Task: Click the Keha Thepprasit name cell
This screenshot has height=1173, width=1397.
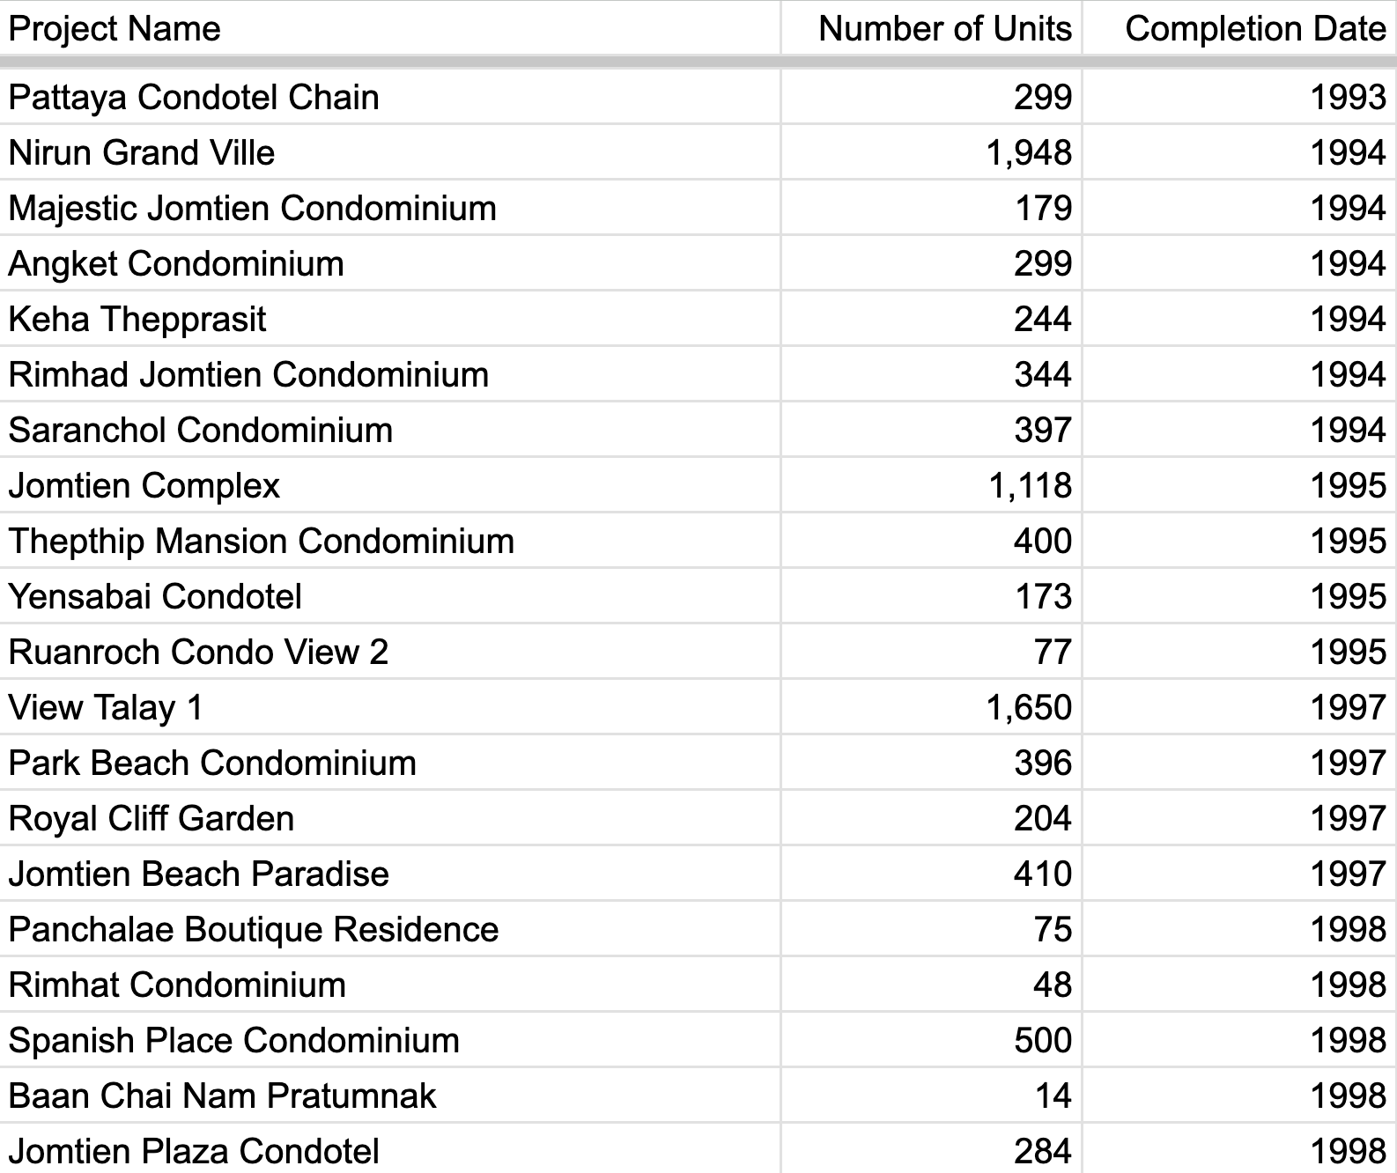Action: coord(389,319)
